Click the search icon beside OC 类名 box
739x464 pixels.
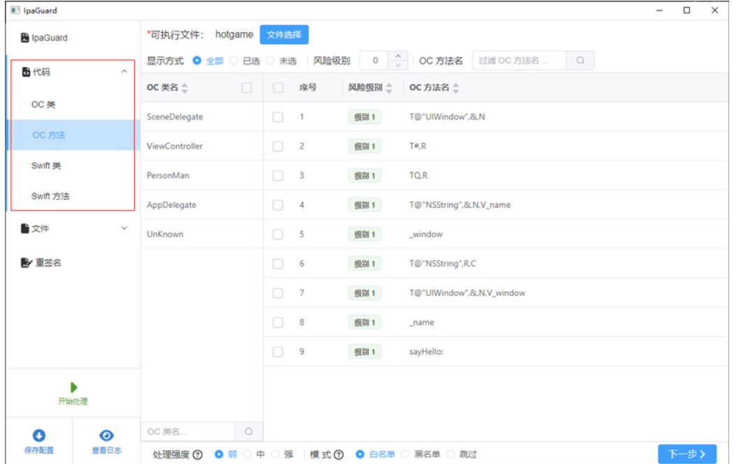click(x=249, y=431)
